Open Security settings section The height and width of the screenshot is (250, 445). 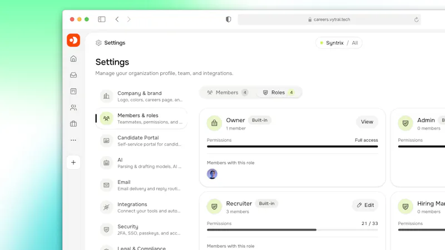coord(141,229)
